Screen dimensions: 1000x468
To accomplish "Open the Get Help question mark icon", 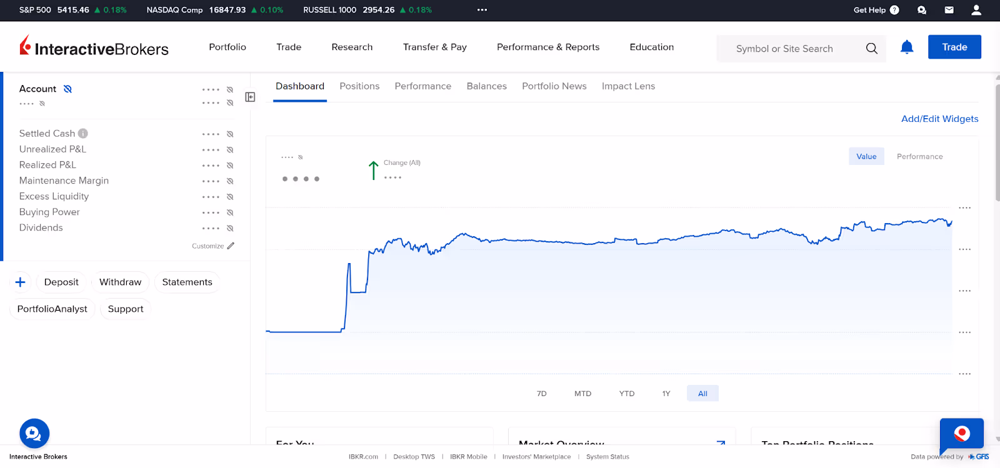I will pyautogui.click(x=894, y=10).
